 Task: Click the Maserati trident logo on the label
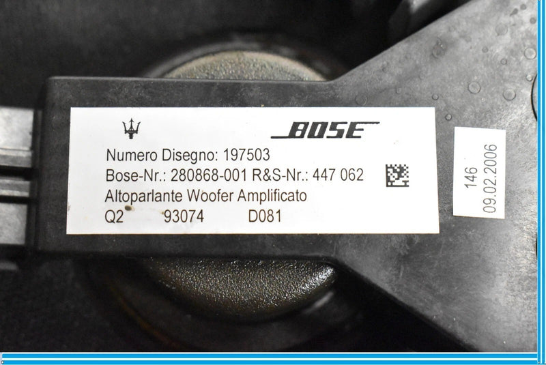(131, 128)
